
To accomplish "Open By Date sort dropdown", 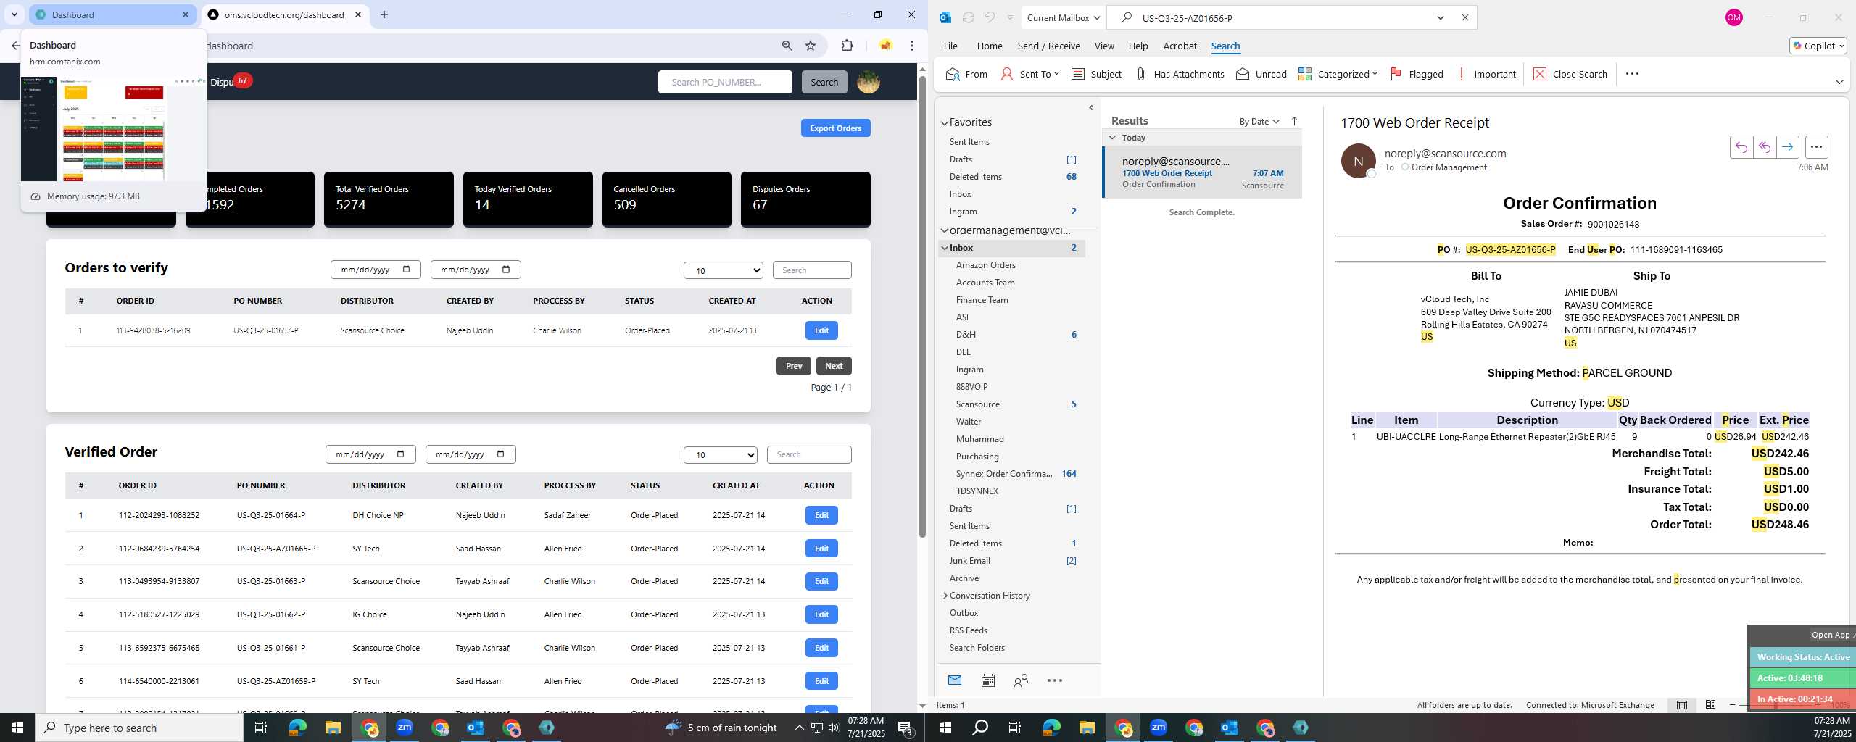I will click(x=1259, y=121).
